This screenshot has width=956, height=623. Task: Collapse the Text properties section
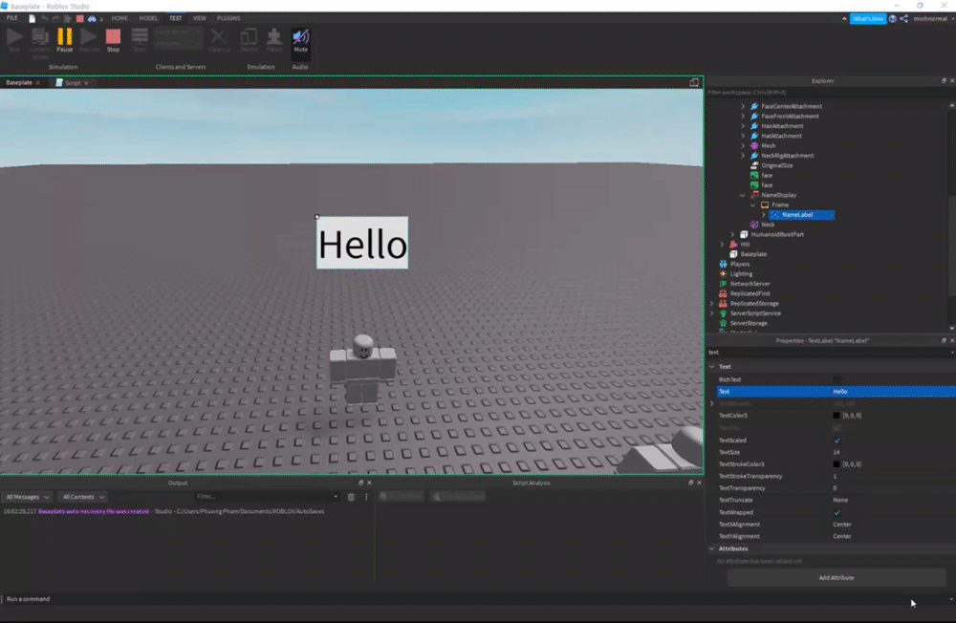pos(712,367)
